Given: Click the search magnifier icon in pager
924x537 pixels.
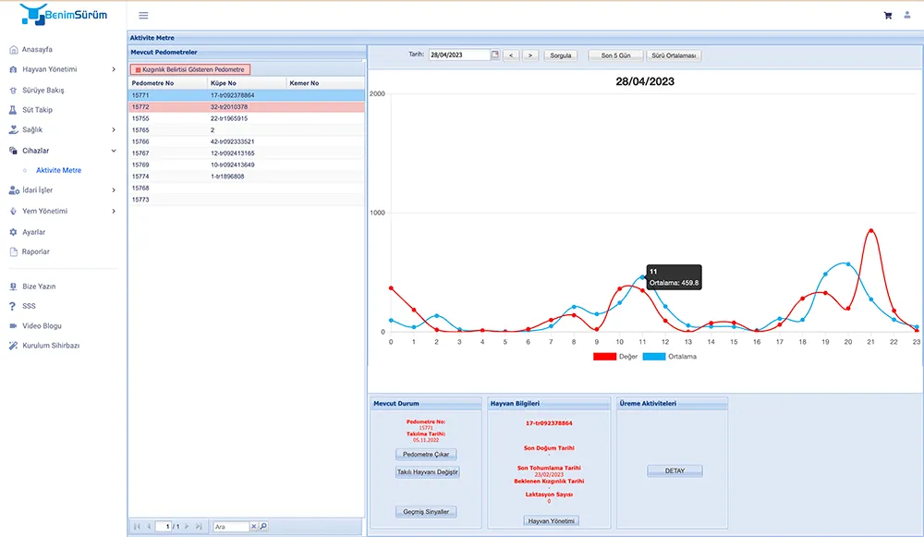Looking at the screenshot, I should pyautogui.click(x=263, y=527).
